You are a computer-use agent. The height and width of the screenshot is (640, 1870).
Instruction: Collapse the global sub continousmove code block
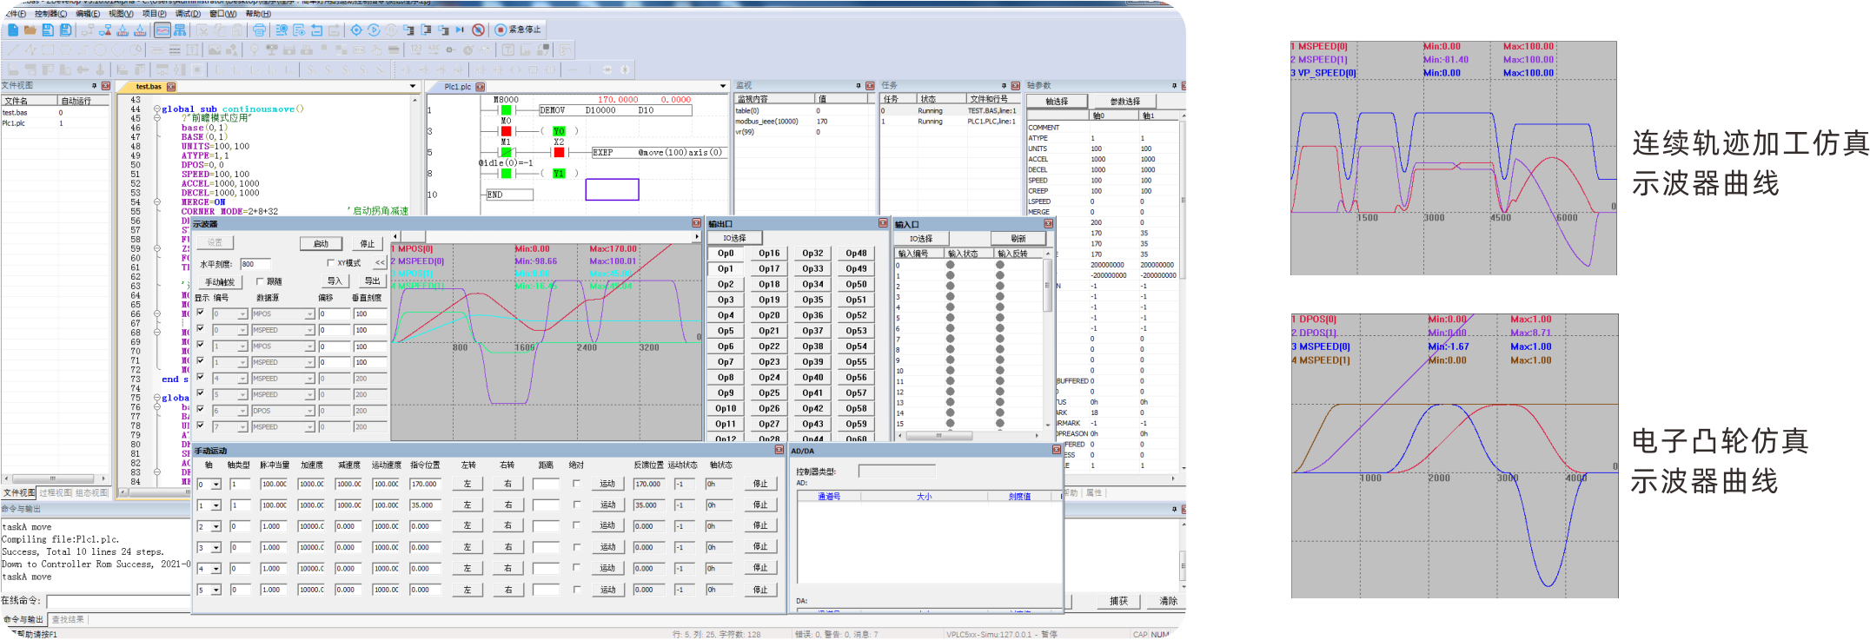[156, 109]
